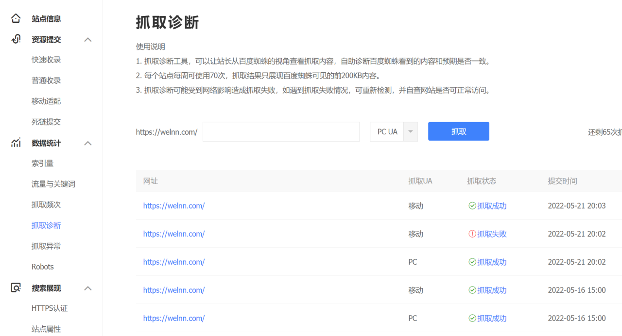The height and width of the screenshot is (336, 622).
Task: Click the 搜索展现 search display icon
Action: point(16,288)
